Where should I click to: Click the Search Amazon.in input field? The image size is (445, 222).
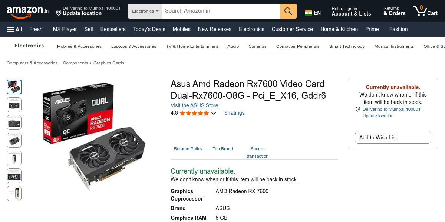221,11
